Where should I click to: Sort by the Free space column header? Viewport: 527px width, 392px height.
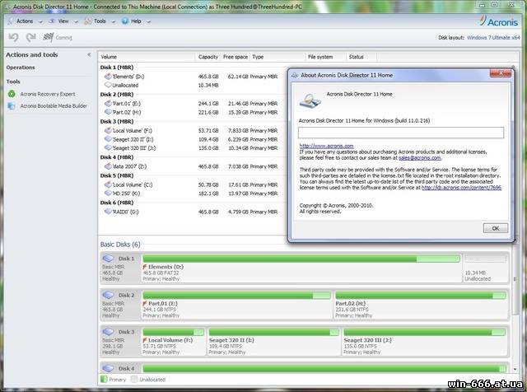click(x=235, y=57)
